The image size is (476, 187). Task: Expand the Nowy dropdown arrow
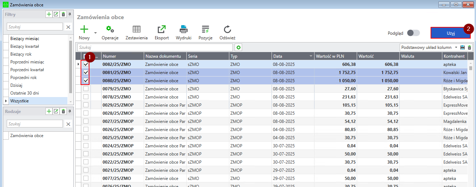click(x=95, y=33)
